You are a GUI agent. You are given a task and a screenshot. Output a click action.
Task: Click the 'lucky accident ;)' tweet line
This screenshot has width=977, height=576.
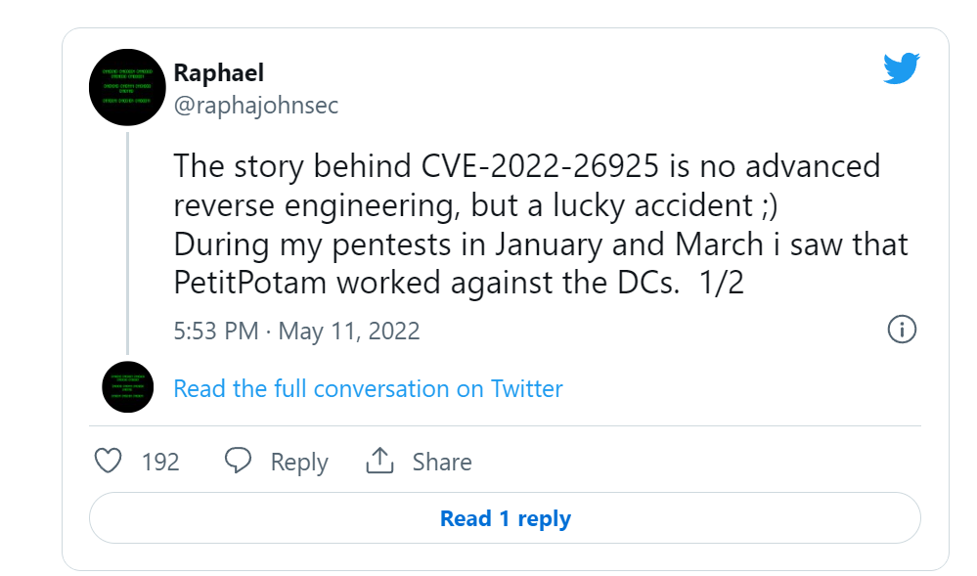[475, 205]
